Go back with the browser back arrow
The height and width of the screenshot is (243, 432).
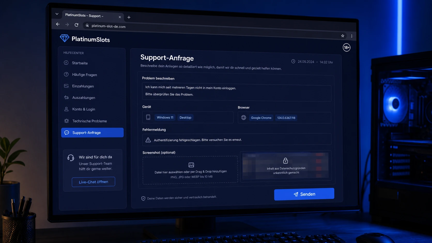[58, 24]
